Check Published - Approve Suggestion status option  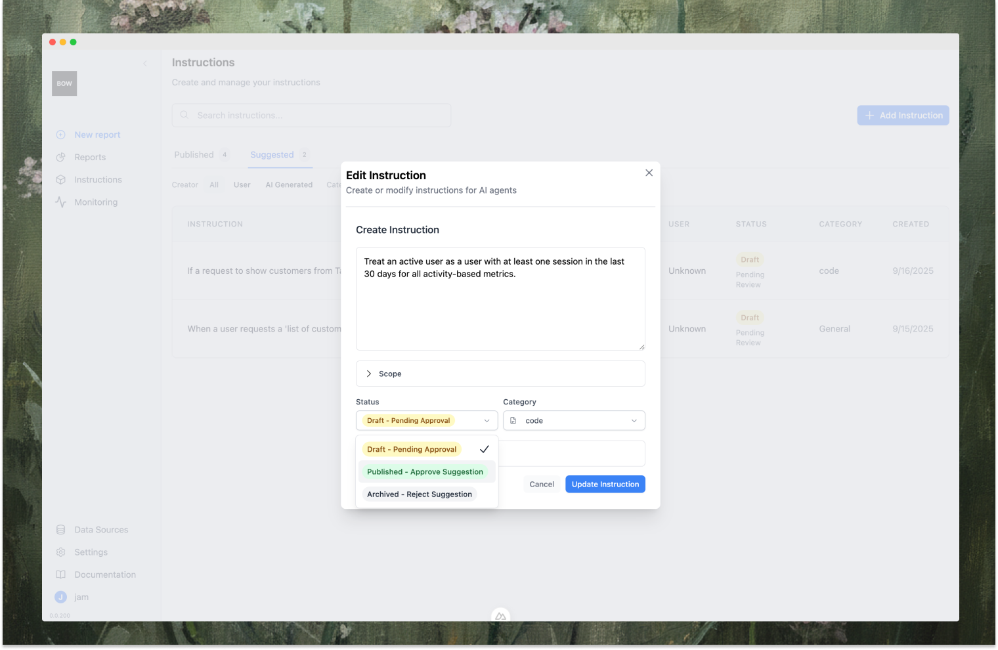pyautogui.click(x=425, y=471)
